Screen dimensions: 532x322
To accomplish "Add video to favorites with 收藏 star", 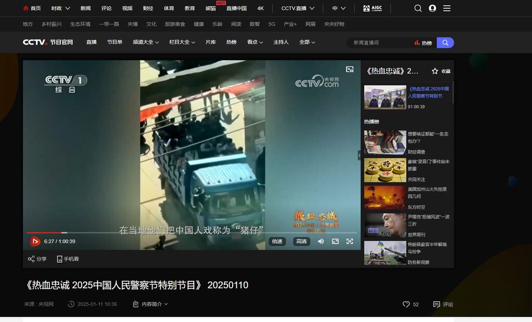I will point(441,71).
